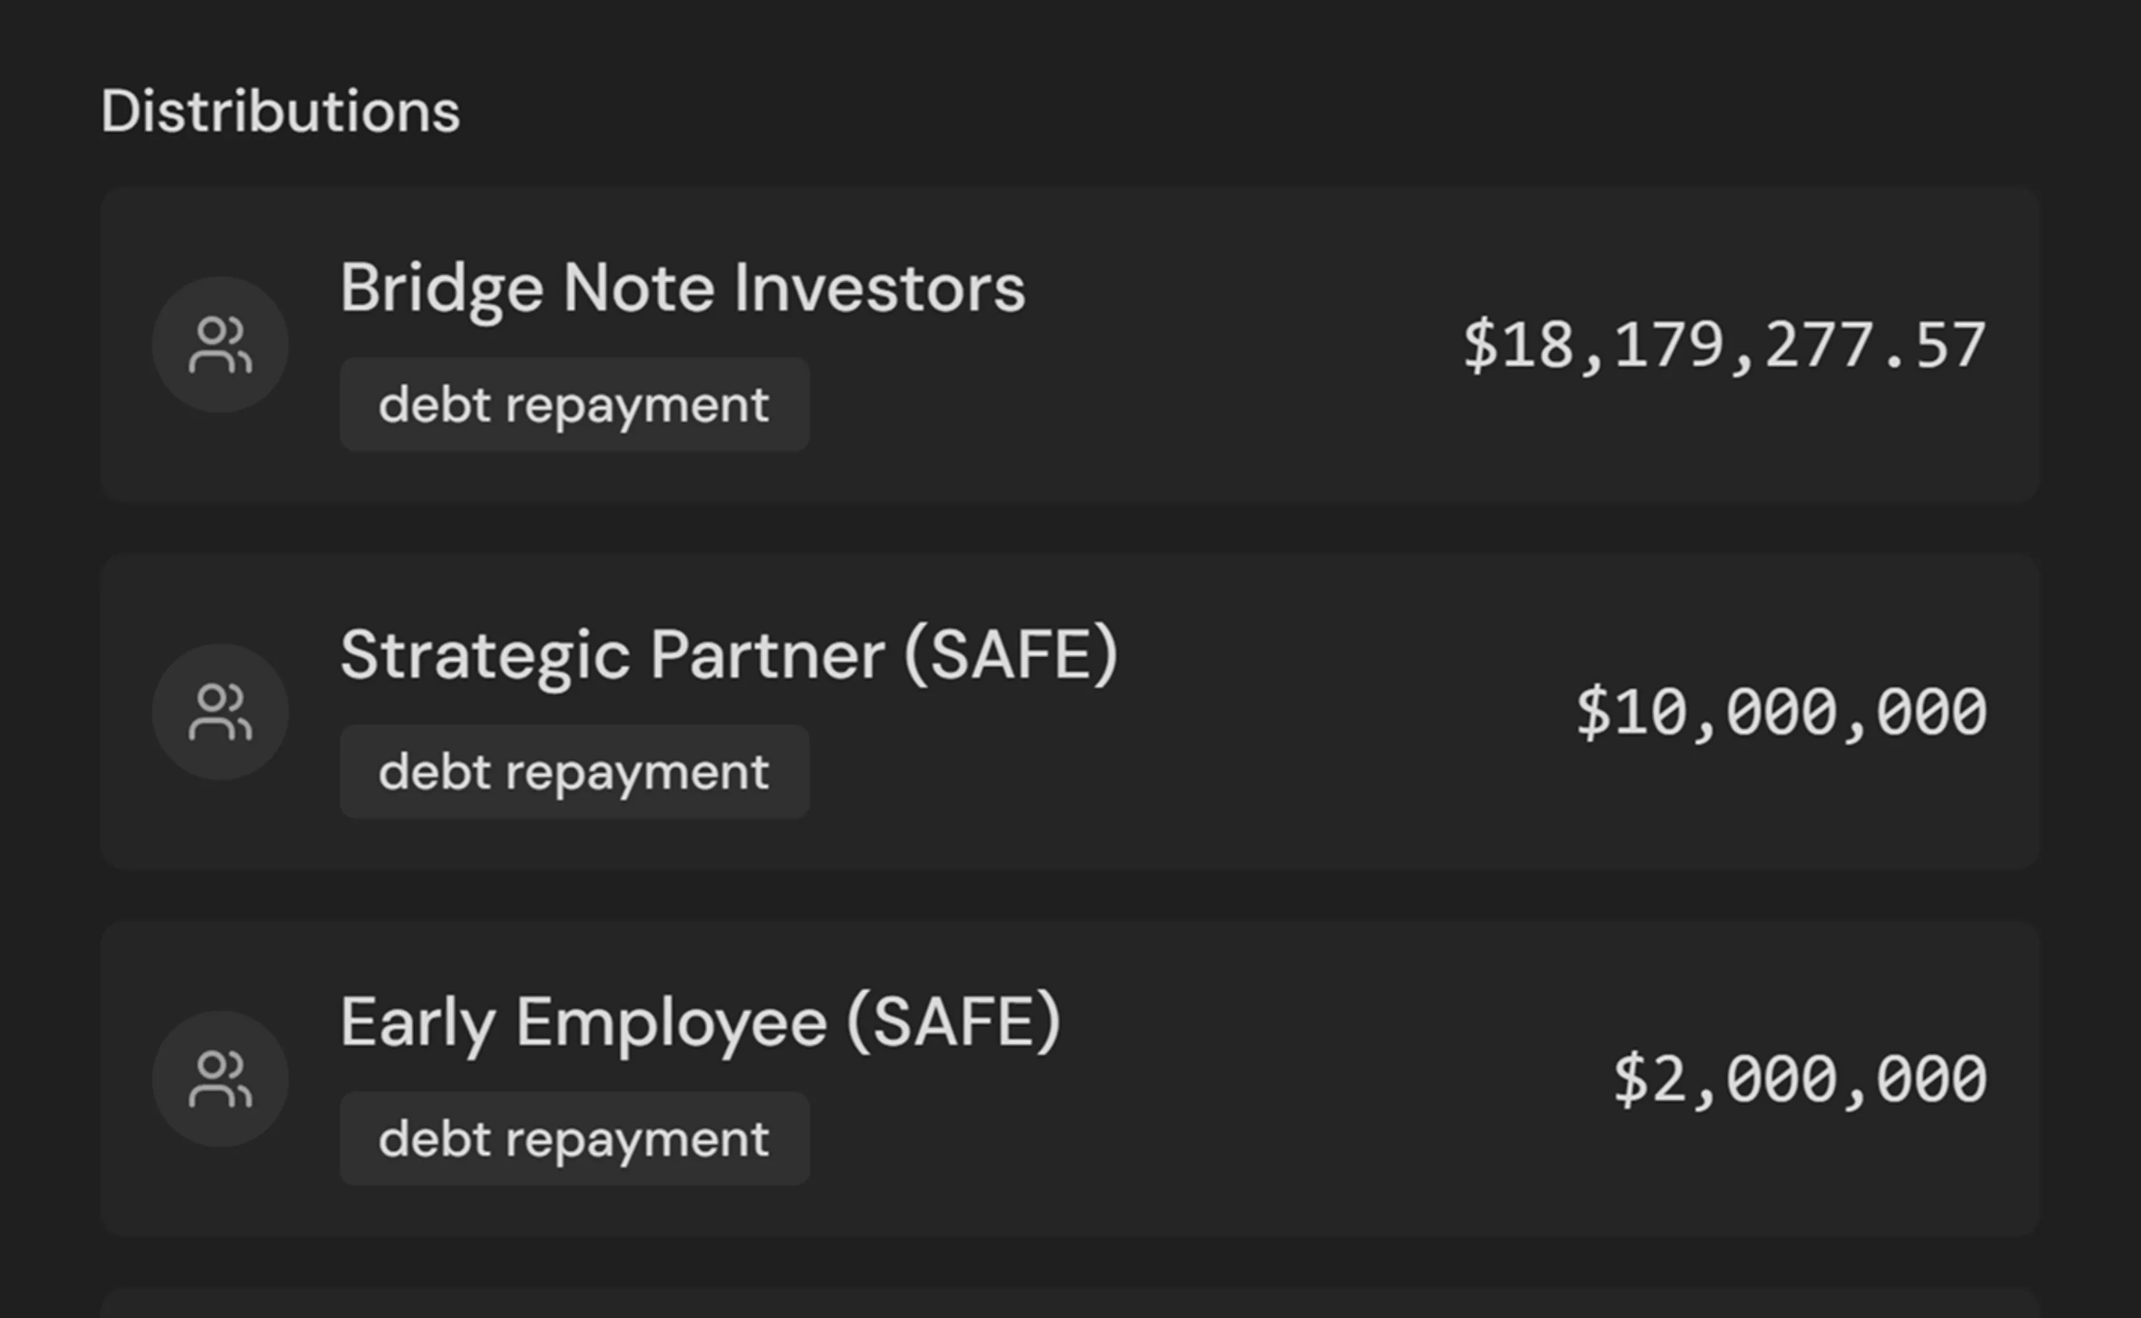This screenshot has height=1318, width=2141.
Task: Click the Early Employee (SAFE) title
Action: tap(699, 1022)
